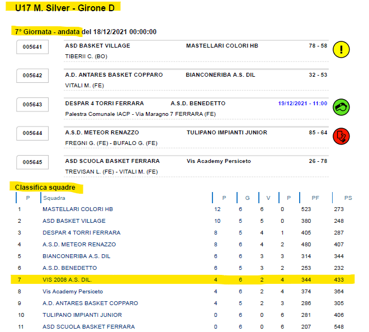The height and width of the screenshot is (332, 369).
Task: Open A.D. ANTARES BASKET COPPARO standings row
Action: [90, 303]
